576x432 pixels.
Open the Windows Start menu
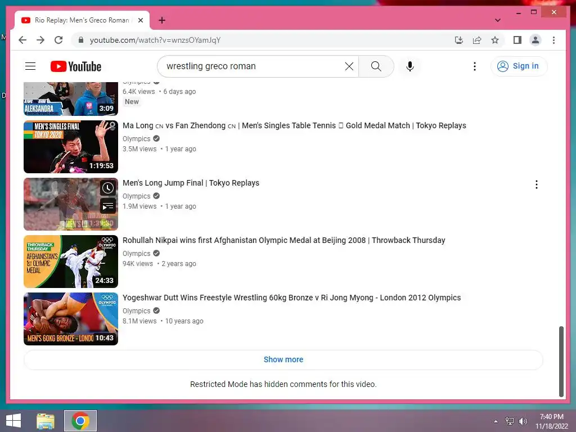tap(13, 421)
